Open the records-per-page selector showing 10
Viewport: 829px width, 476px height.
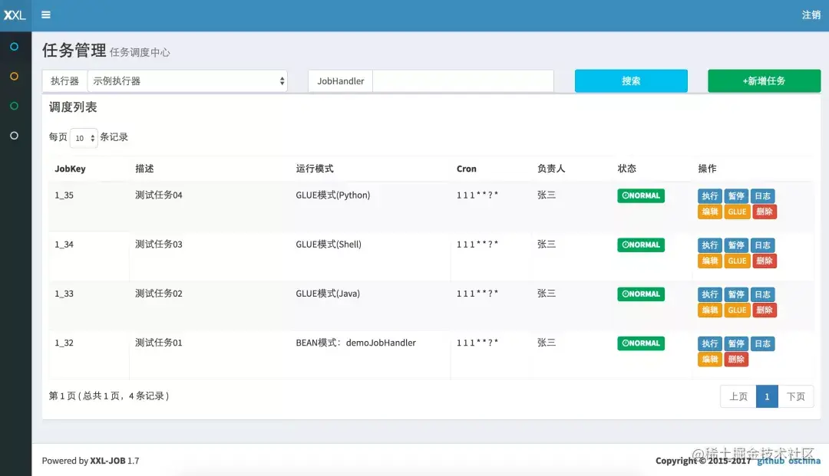point(84,138)
